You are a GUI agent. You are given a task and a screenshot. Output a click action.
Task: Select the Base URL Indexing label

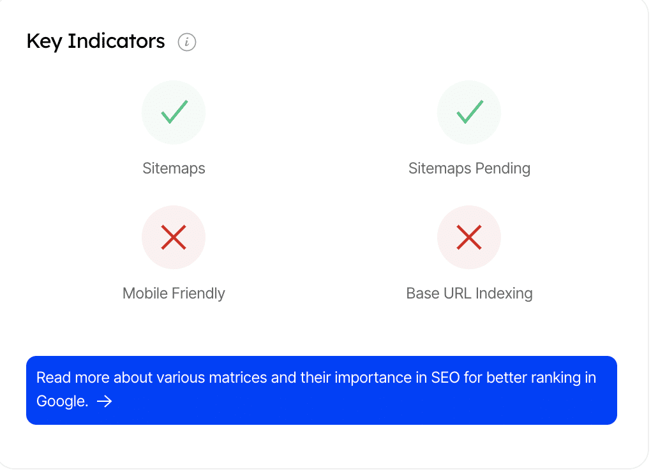pos(469,293)
